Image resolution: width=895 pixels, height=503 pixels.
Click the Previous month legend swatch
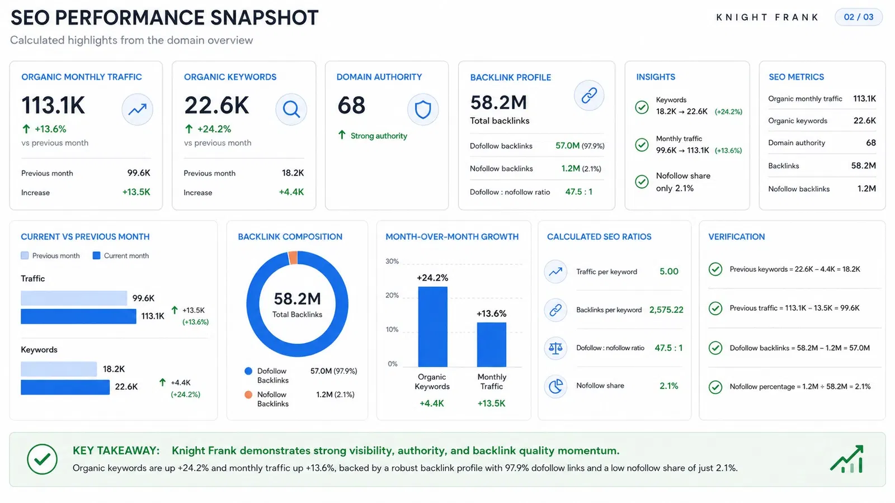click(25, 255)
